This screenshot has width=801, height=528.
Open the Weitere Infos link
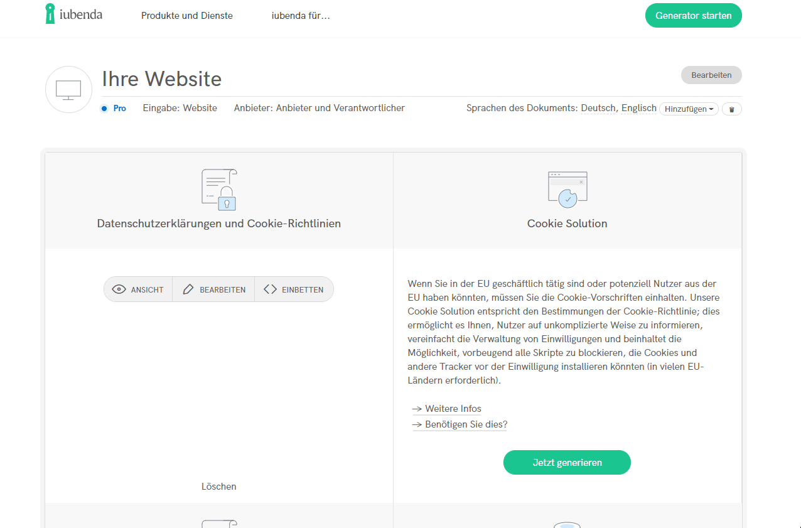pos(453,408)
